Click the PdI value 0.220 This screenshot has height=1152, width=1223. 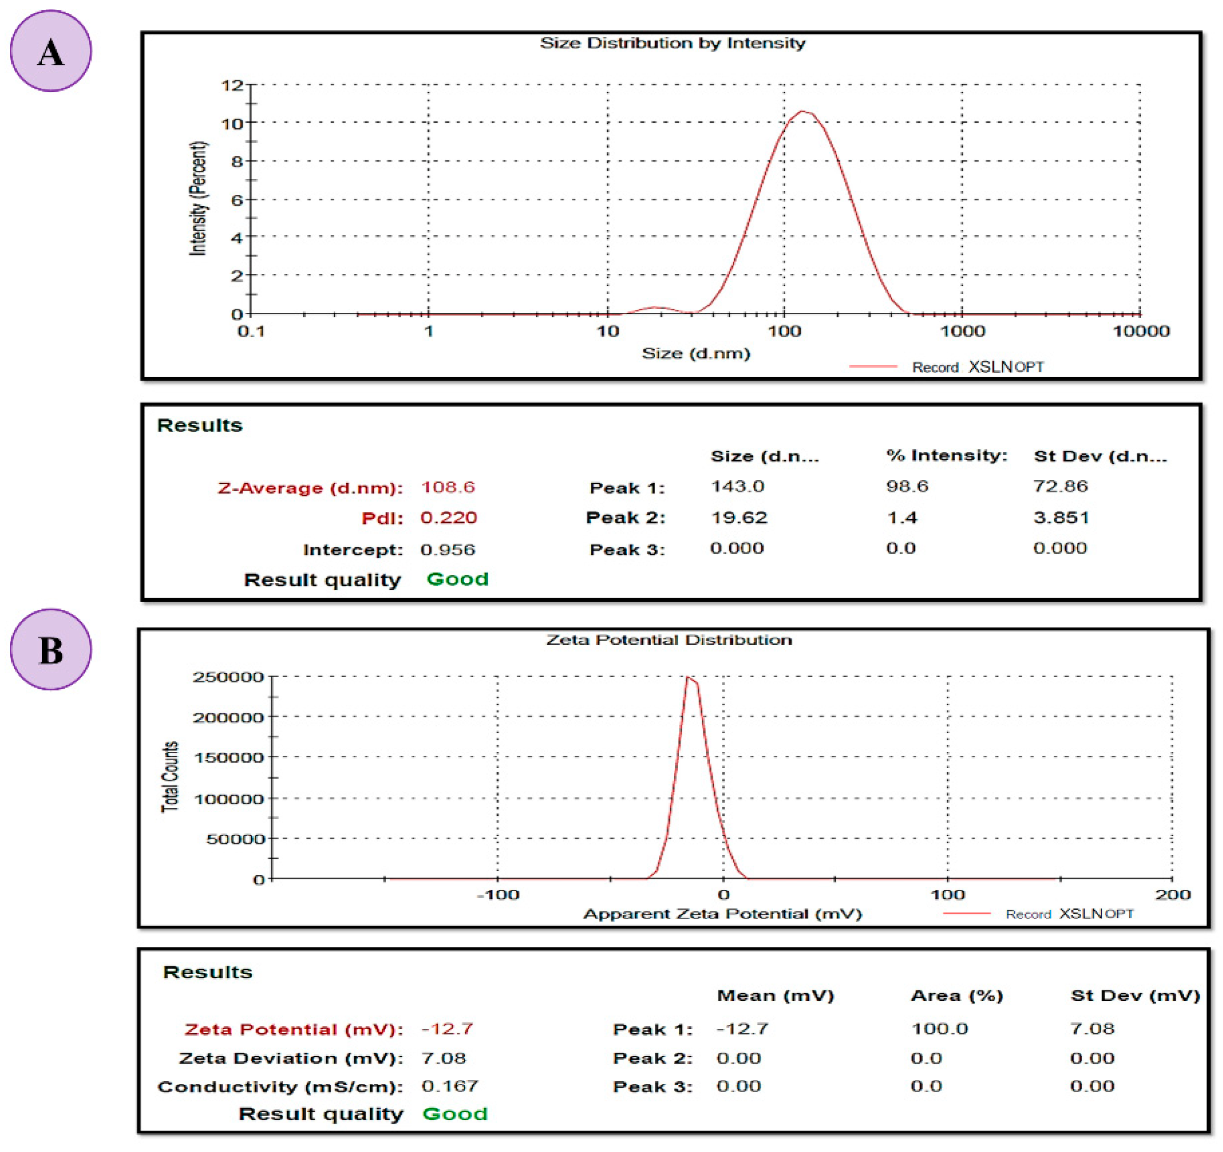click(x=449, y=518)
